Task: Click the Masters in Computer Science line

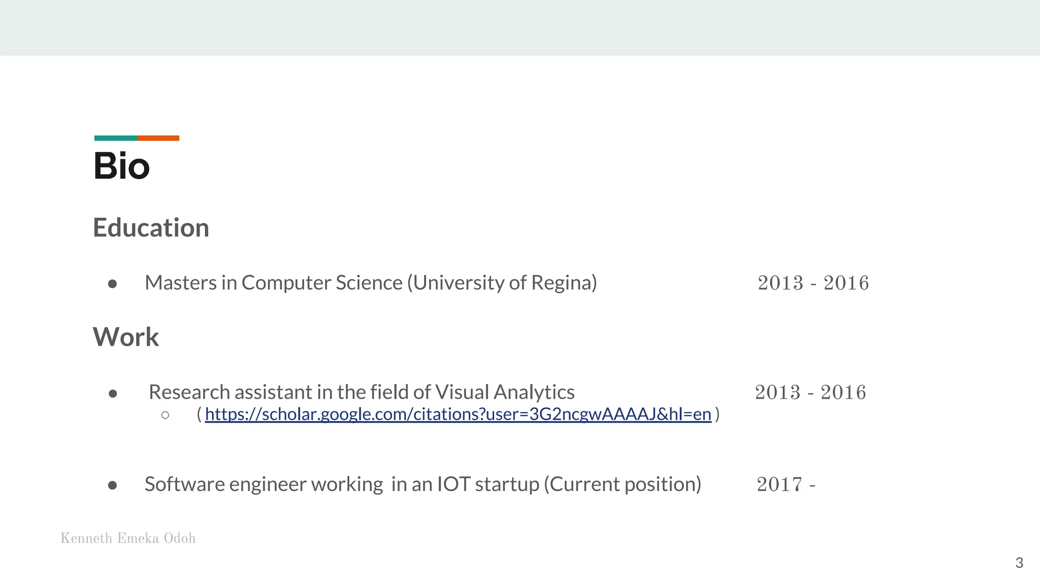Action: click(371, 283)
